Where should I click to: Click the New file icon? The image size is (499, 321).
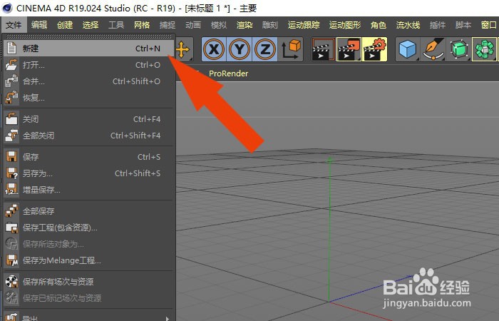coord(12,48)
